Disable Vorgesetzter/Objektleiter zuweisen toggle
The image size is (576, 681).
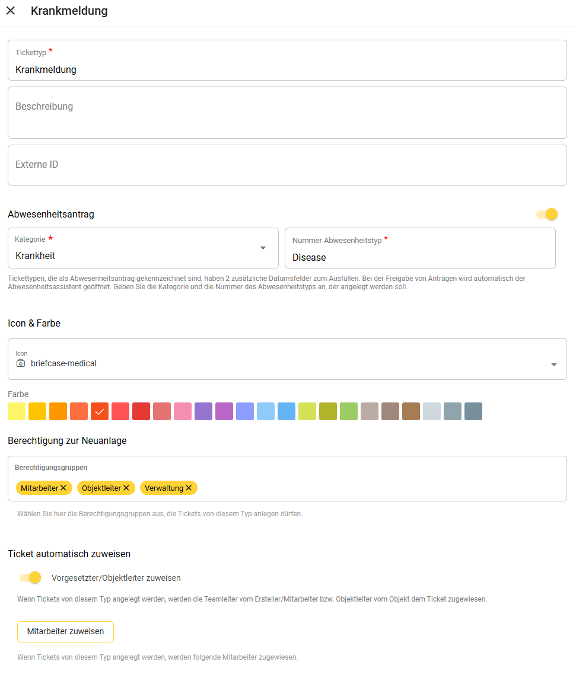[x=30, y=577]
